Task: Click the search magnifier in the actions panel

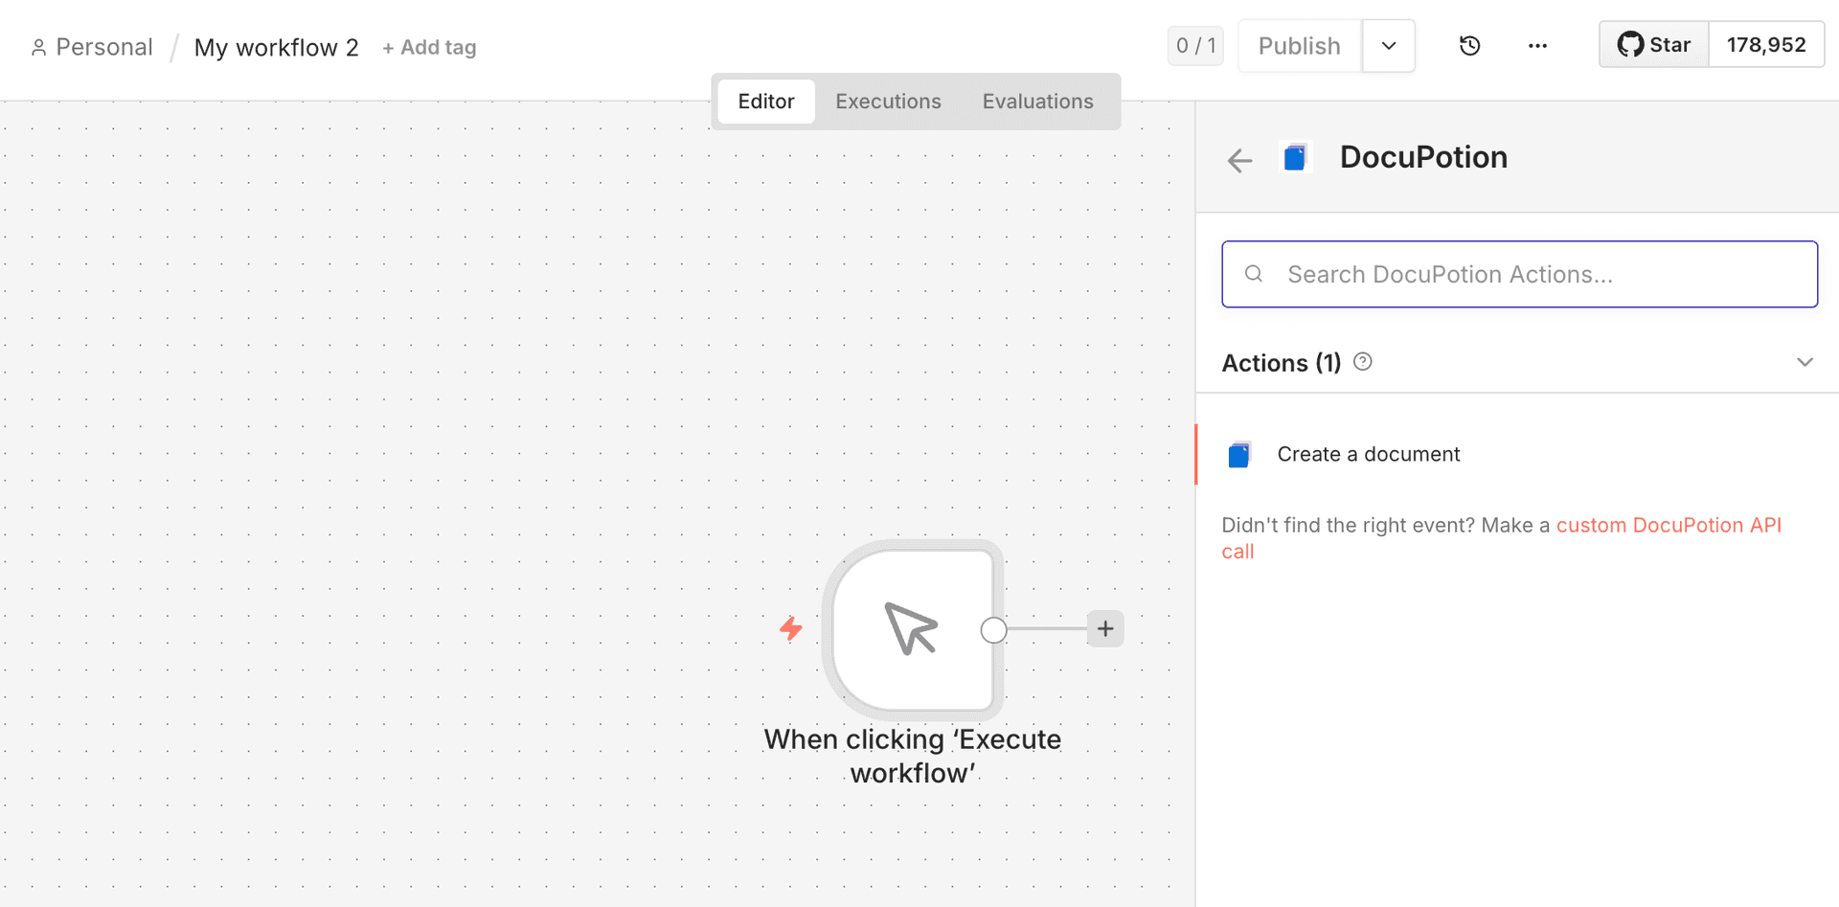Action: [1254, 274]
